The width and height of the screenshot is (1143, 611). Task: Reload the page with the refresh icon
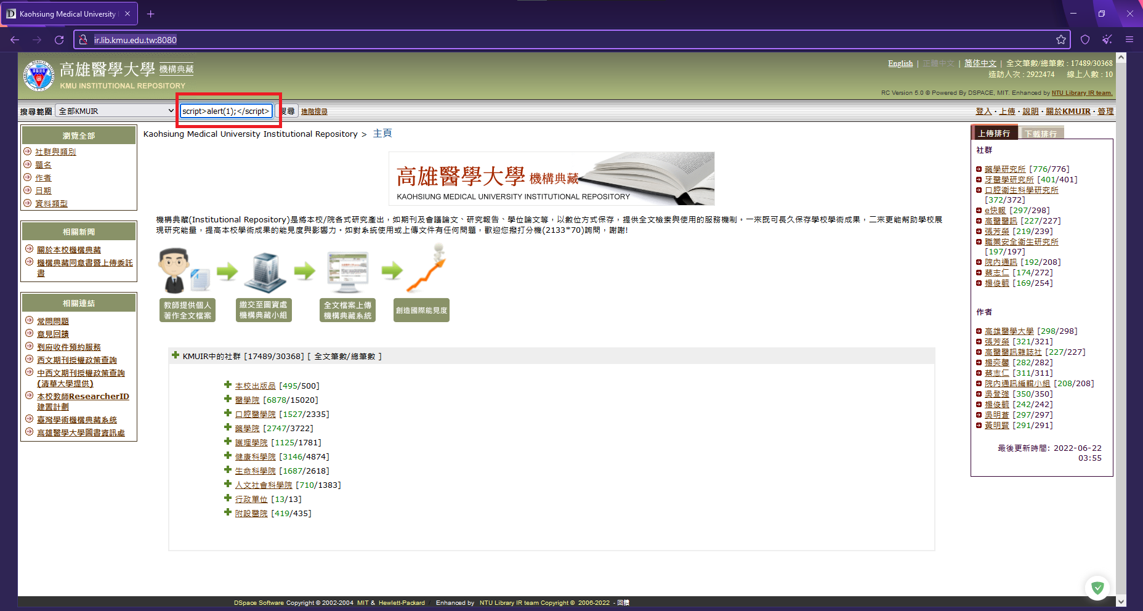pyautogui.click(x=59, y=40)
